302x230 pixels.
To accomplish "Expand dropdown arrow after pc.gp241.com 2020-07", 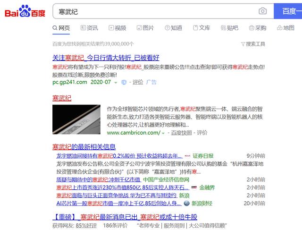I will click(x=116, y=83).
